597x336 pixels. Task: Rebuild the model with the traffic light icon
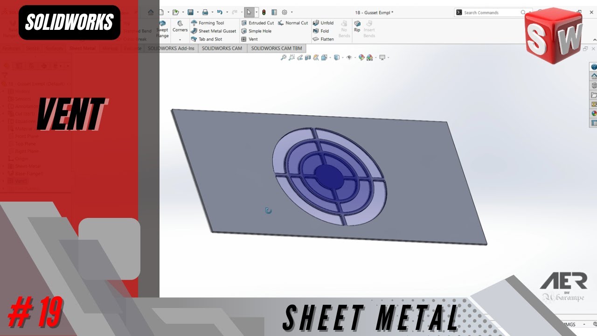tap(264, 13)
